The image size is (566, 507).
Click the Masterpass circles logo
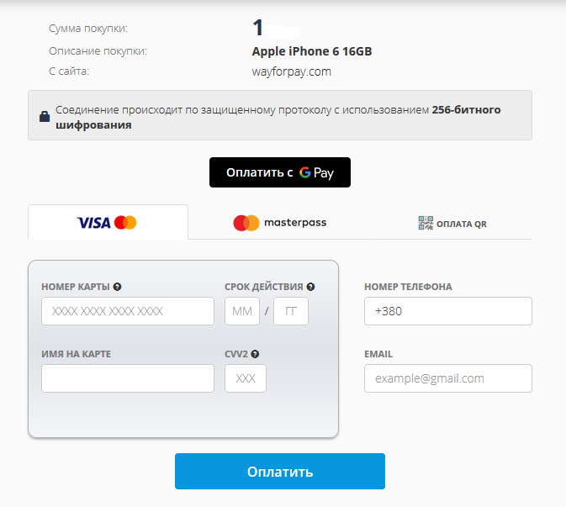pyautogui.click(x=246, y=223)
